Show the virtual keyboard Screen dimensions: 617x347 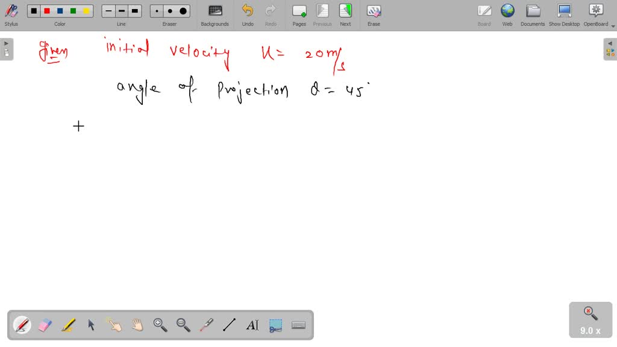tap(298, 325)
